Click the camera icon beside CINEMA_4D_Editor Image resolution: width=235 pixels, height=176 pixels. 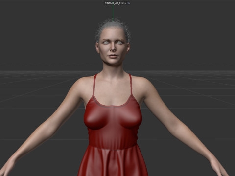[128, 3]
